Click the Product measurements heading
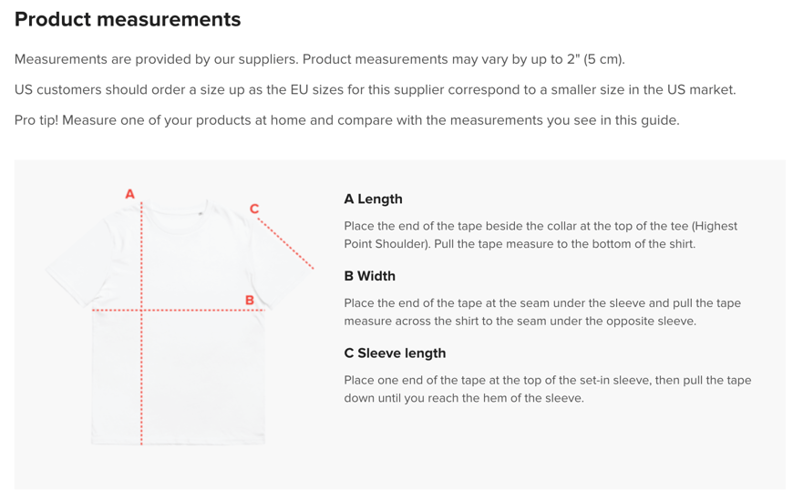 [x=128, y=19]
